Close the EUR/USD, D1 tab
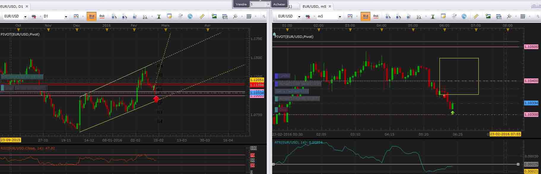The width and height of the screenshot is (541, 174). pyautogui.click(x=27, y=6)
